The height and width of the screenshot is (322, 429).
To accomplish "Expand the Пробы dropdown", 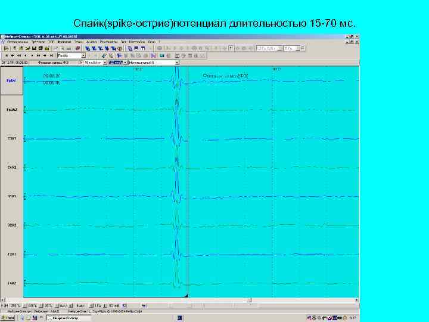I will click(83, 55).
